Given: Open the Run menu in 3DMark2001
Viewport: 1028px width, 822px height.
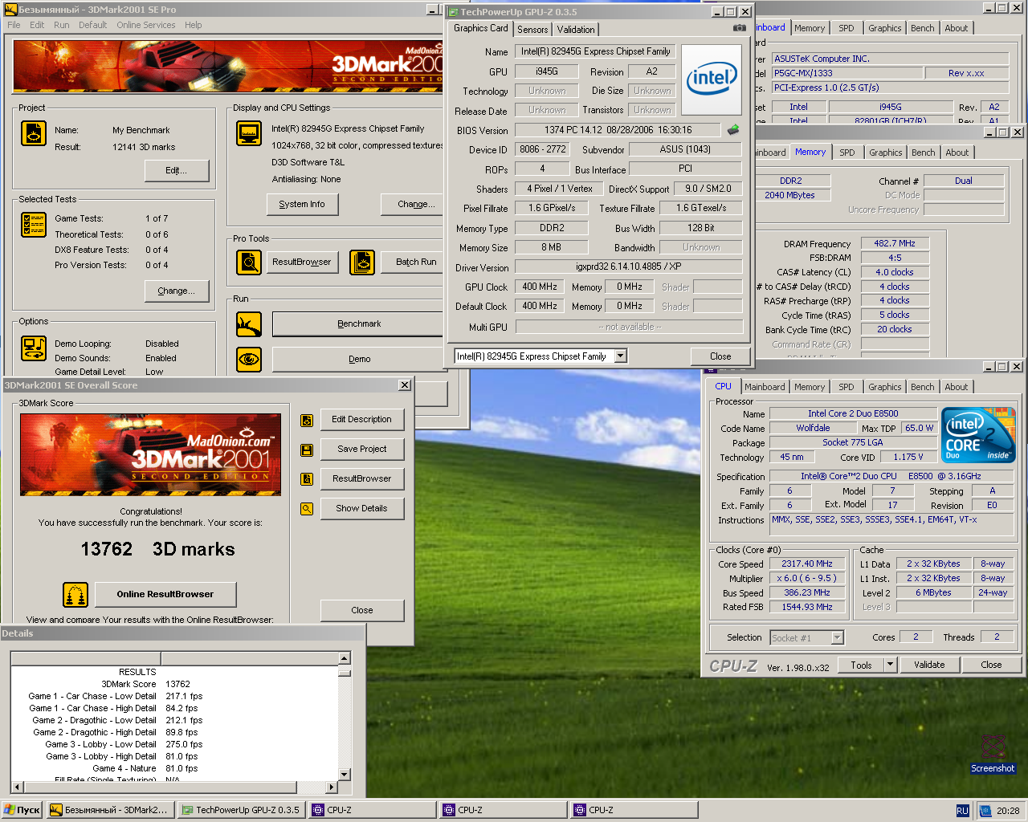Looking at the screenshot, I should (61, 25).
